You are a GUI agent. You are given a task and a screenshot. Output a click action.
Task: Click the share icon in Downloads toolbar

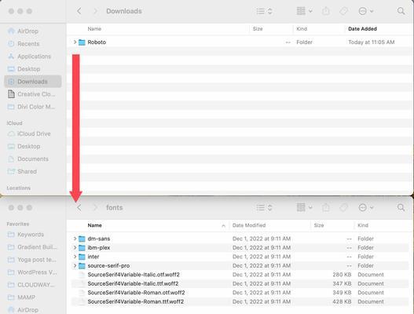(x=326, y=11)
